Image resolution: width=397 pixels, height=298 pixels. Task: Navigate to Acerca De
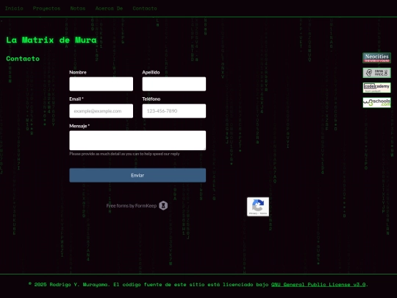click(109, 8)
